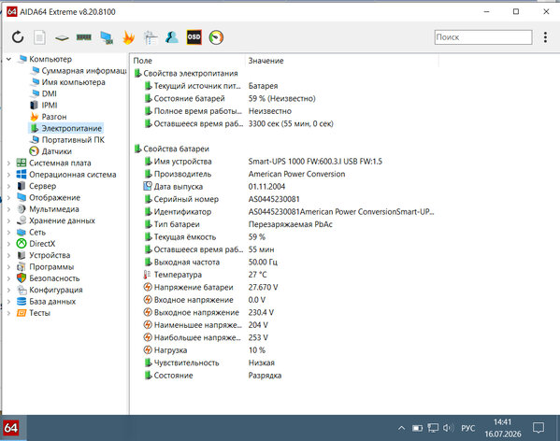Screen dimensions: 560x441
Task: Open the user feedback person icon
Action: click(172, 37)
